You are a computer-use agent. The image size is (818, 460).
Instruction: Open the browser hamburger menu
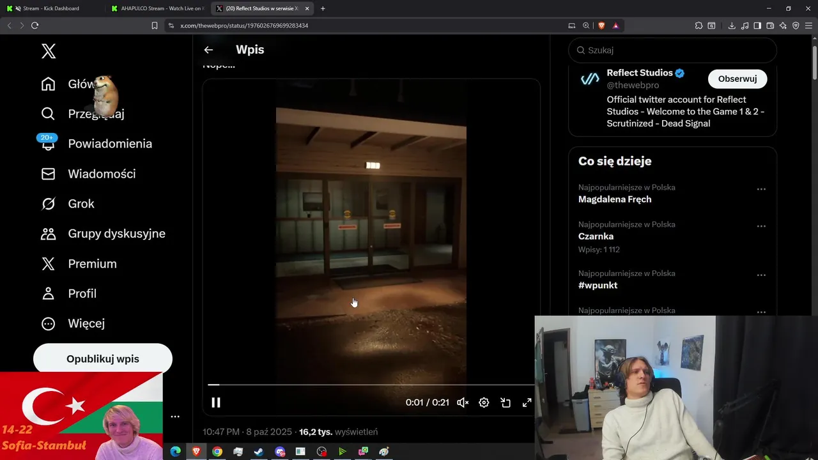[808, 26]
